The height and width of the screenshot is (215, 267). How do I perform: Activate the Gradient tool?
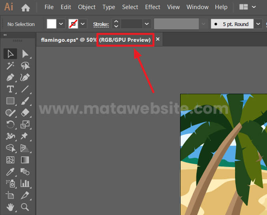click(25, 160)
